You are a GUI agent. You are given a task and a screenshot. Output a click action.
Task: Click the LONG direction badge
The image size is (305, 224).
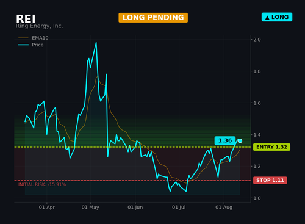click(277, 17)
